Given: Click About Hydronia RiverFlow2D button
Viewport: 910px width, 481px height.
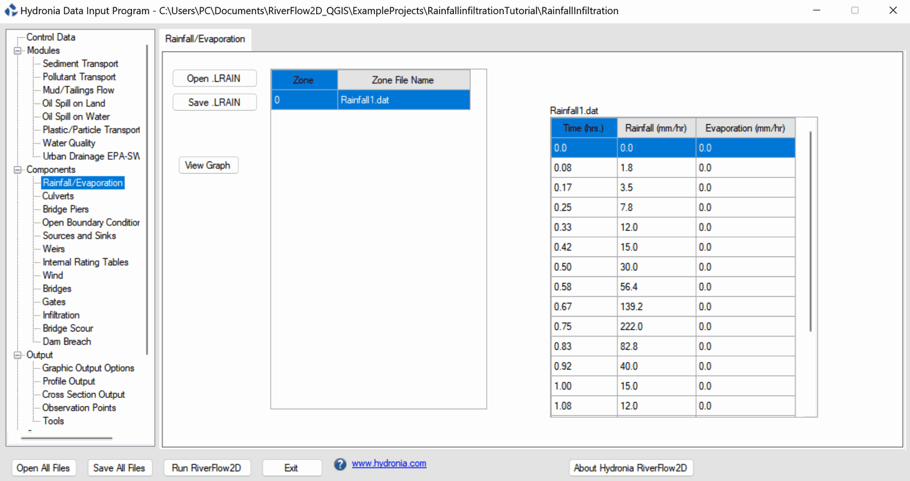Looking at the screenshot, I should coord(630,468).
